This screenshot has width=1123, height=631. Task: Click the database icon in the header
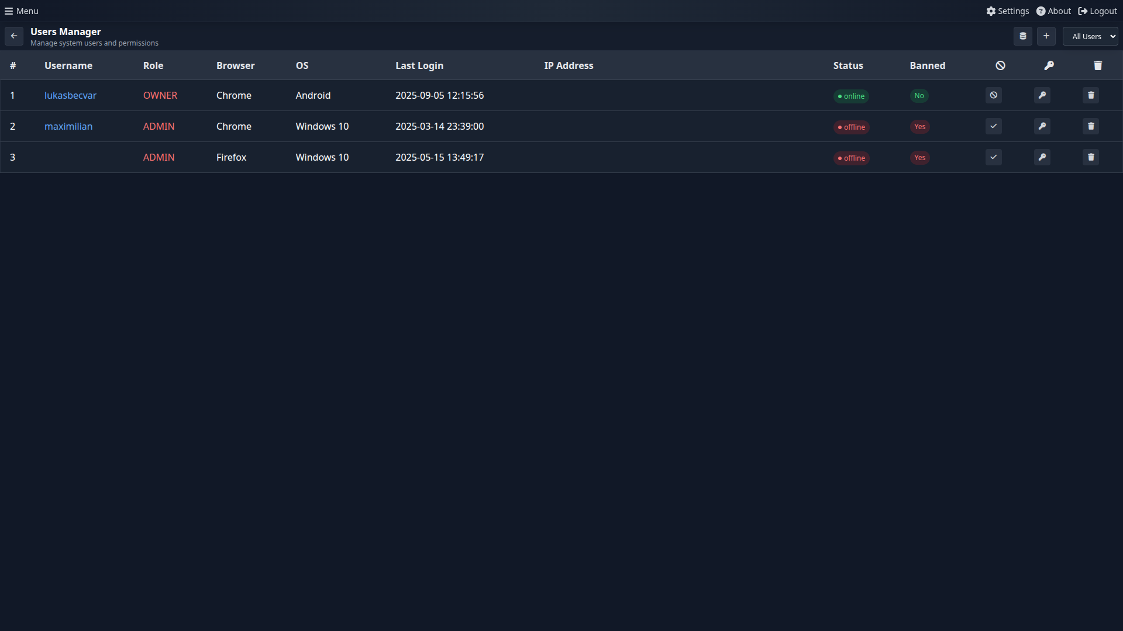pos(1022,36)
